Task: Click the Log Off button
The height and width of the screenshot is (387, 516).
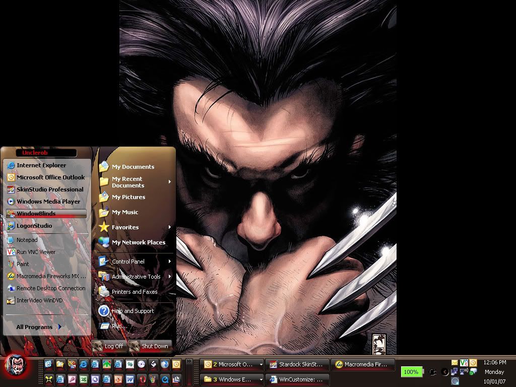Action: [x=109, y=346]
